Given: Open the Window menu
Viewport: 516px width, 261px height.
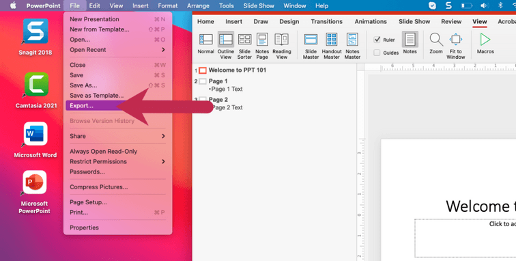Looking at the screenshot, I should point(294,5).
